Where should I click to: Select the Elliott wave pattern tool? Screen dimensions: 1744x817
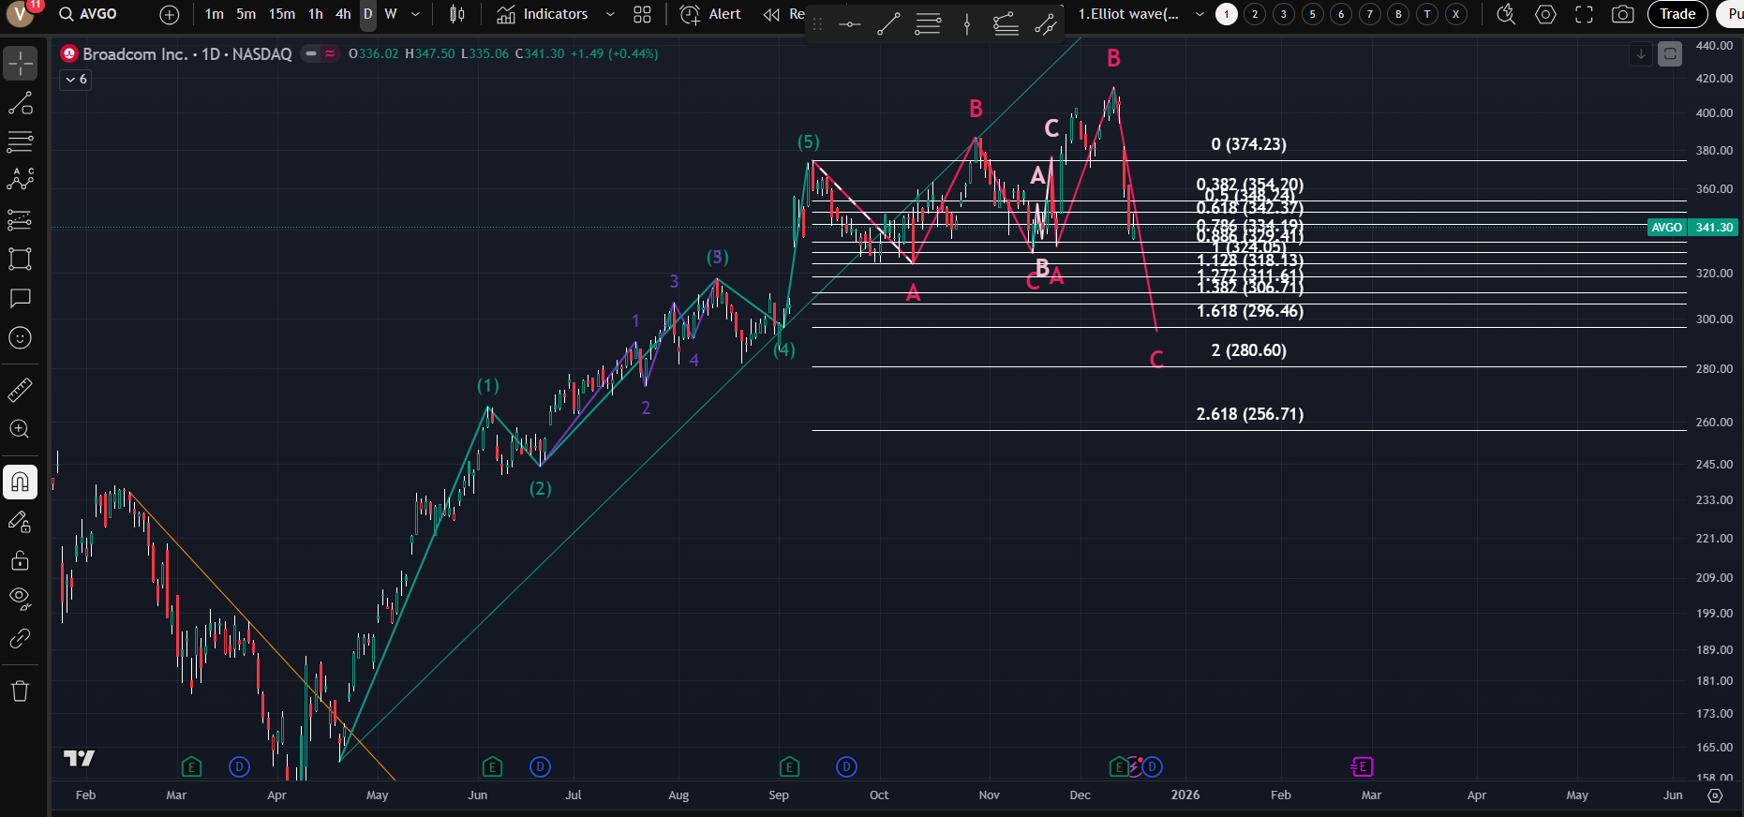(20, 180)
